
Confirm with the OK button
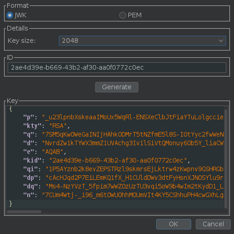173,224
